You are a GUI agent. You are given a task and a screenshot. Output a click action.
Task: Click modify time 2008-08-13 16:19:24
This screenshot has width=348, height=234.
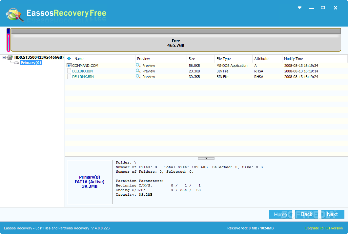pos(301,77)
